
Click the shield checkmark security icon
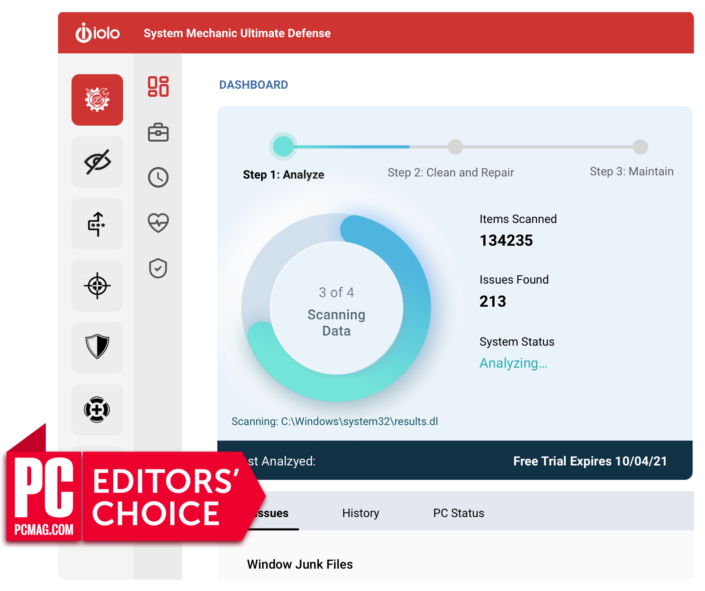click(x=158, y=268)
